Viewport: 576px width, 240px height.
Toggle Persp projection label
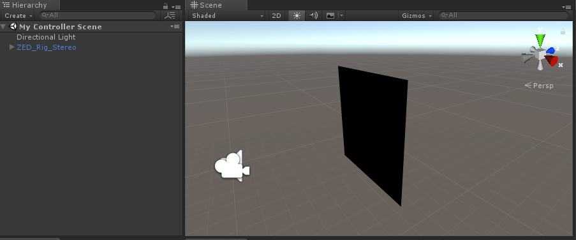539,86
